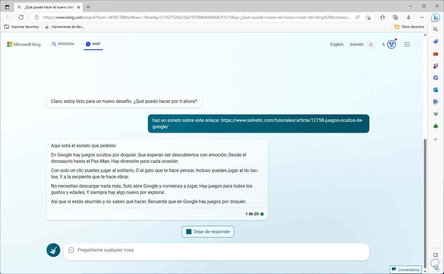Select the CHAT tab
Image resolution: width=444 pixels, height=274 pixels.
coord(93,44)
